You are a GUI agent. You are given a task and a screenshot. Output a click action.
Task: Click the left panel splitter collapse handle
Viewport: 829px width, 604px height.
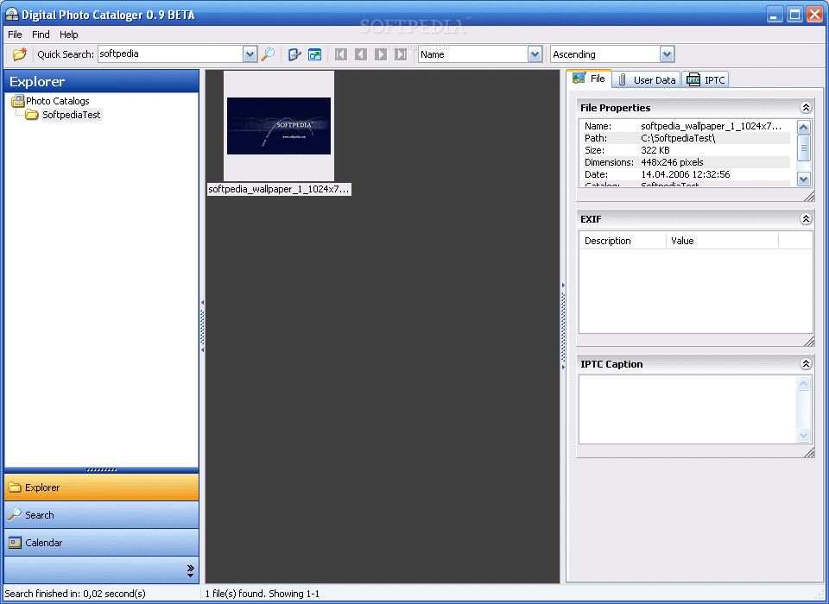[x=202, y=326]
